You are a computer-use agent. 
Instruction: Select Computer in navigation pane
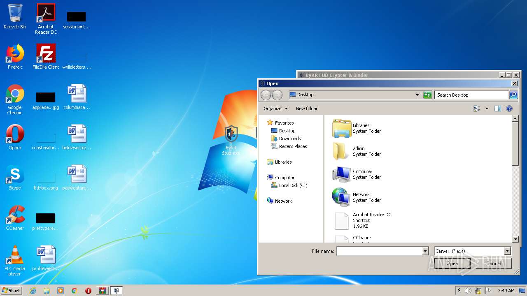[x=281, y=178]
